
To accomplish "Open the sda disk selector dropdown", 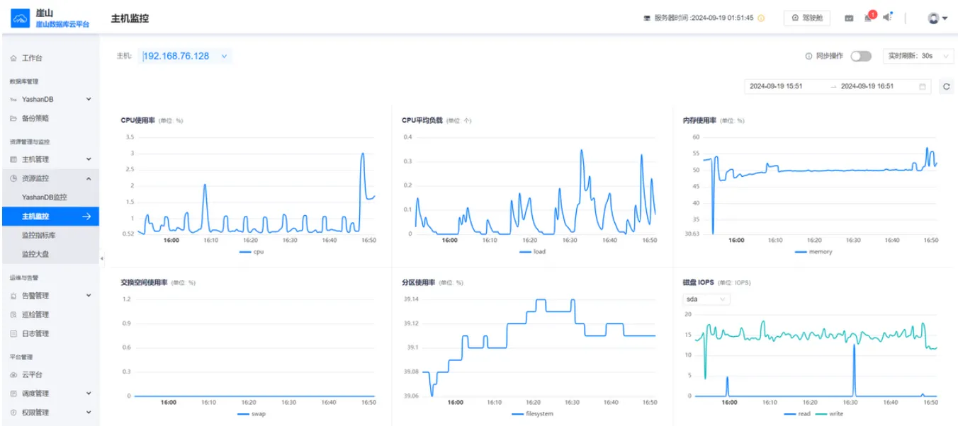I will click(706, 299).
